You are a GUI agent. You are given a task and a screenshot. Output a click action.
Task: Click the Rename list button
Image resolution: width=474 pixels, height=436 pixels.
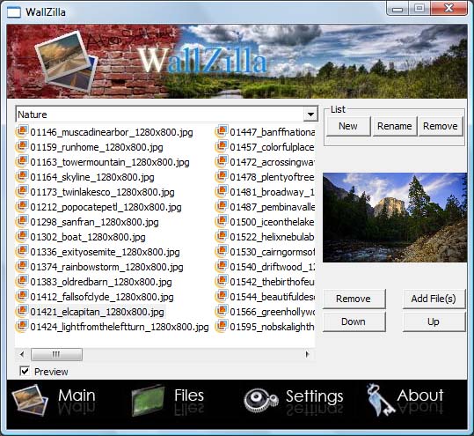coord(395,126)
